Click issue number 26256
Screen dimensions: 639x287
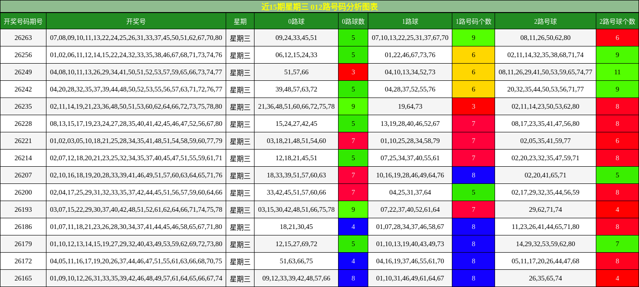click(x=23, y=55)
